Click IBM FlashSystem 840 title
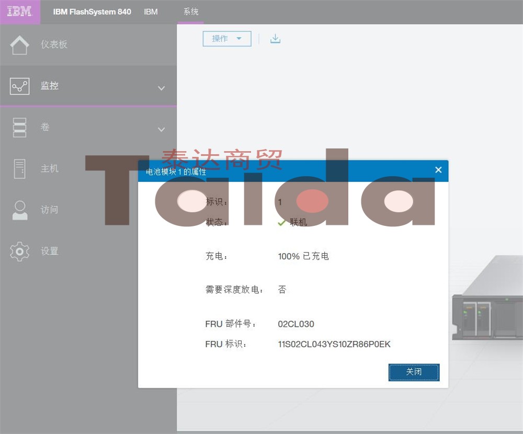 [x=92, y=12]
